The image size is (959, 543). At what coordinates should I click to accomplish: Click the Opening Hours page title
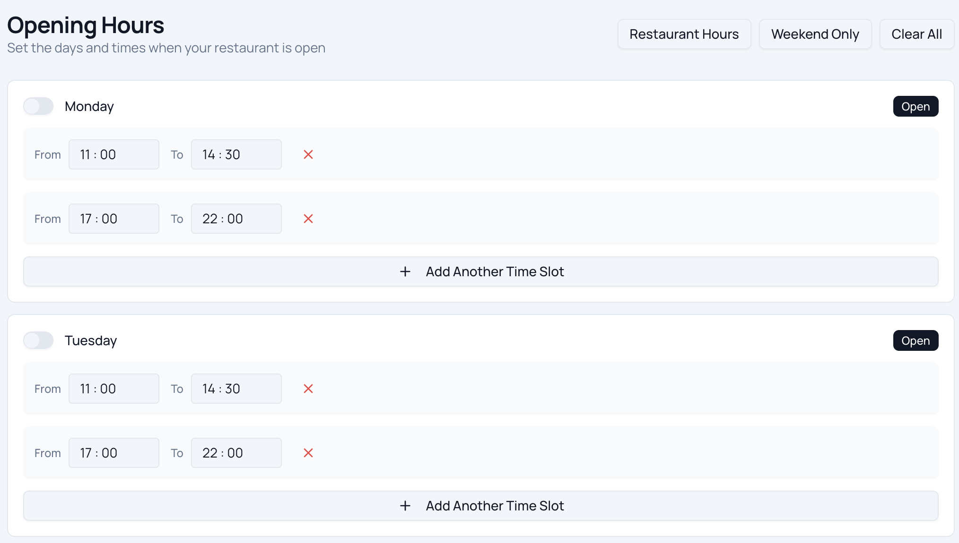[86, 25]
